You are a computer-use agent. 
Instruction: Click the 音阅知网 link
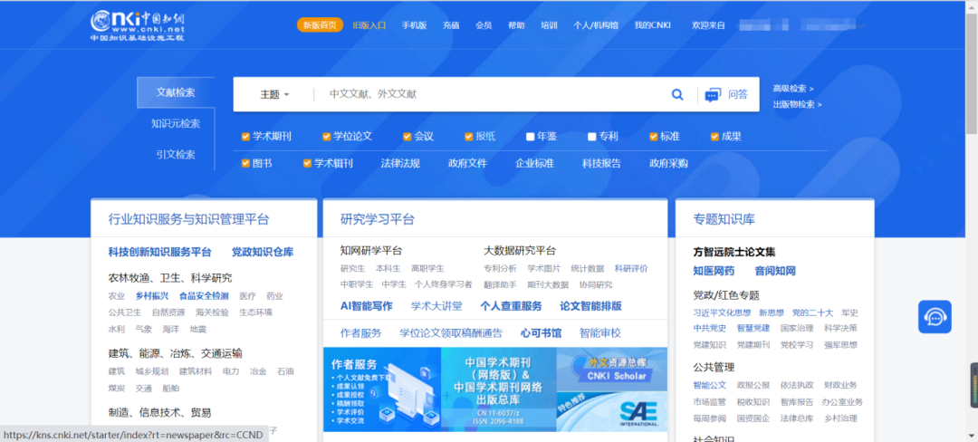click(x=775, y=271)
